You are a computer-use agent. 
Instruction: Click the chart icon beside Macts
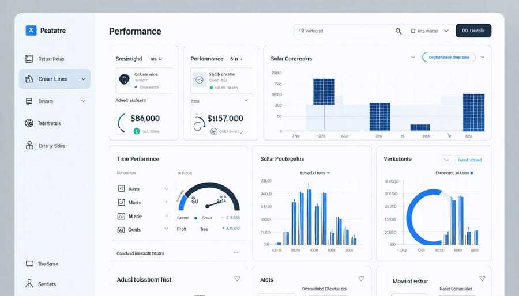[x=121, y=203]
